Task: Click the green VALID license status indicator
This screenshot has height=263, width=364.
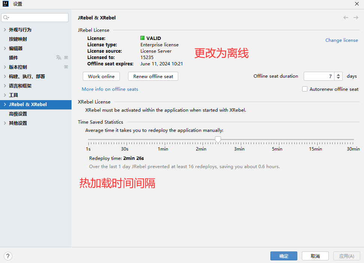Action: point(143,38)
